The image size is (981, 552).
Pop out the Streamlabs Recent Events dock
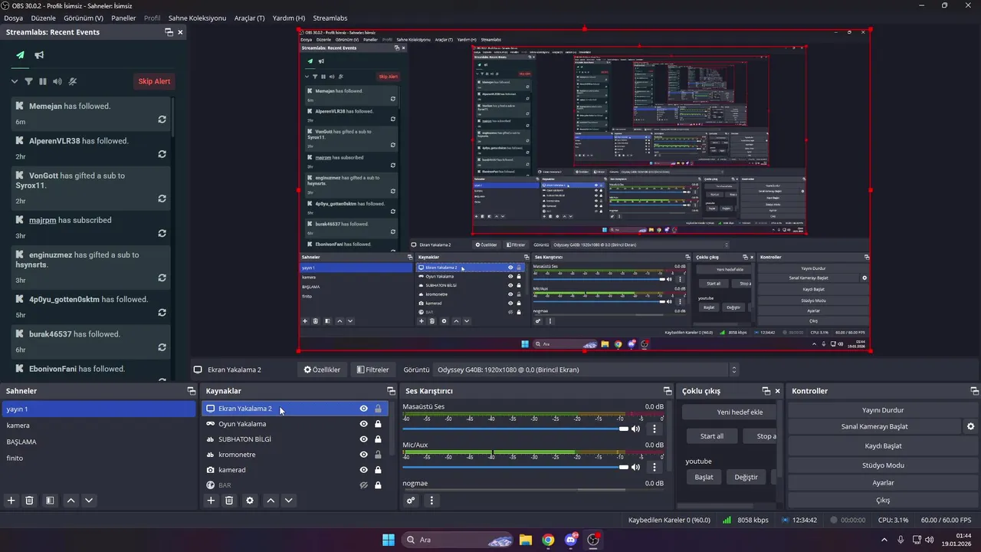tap(169, 32)
